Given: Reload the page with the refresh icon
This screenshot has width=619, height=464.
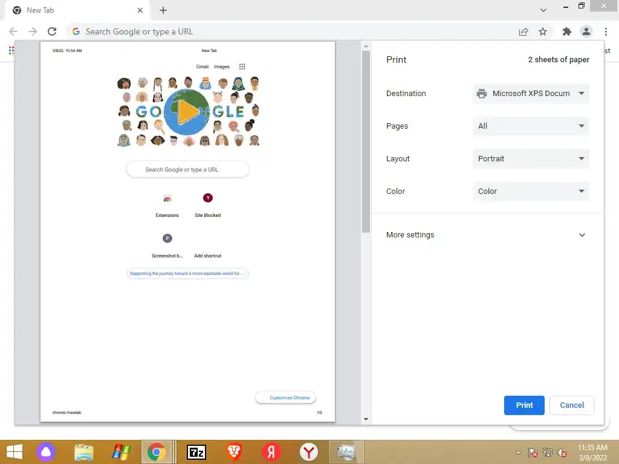Looking at the screenshot, I should (52, 31).
